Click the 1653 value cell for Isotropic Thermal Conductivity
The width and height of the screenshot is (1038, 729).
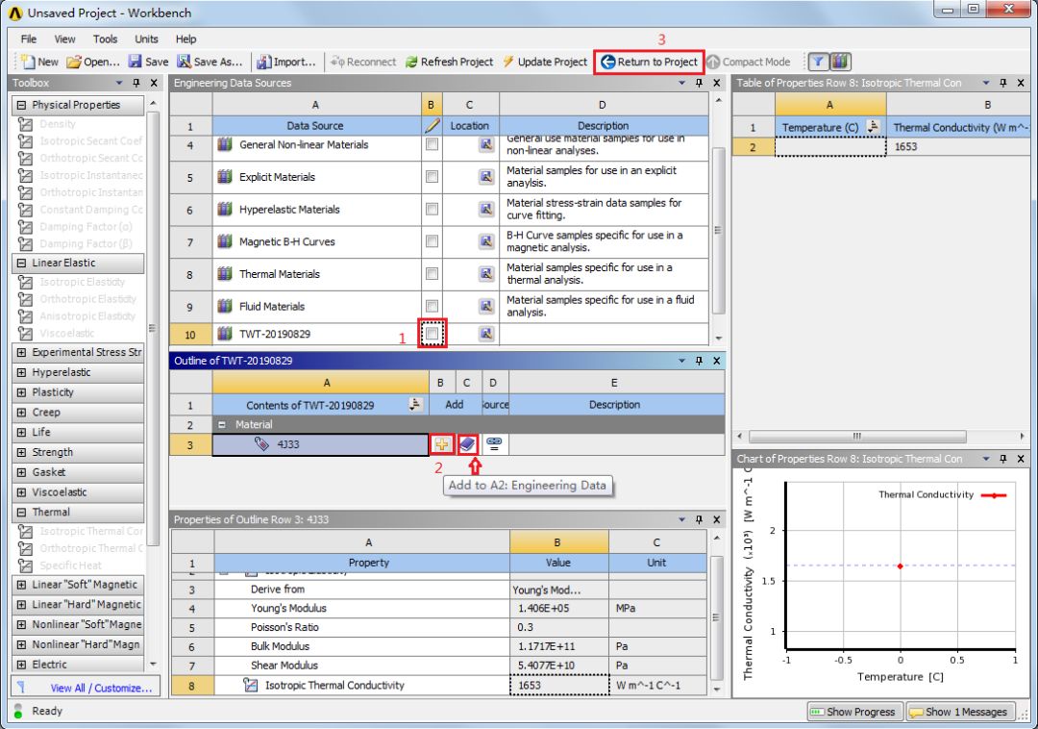tap(559, 686)
